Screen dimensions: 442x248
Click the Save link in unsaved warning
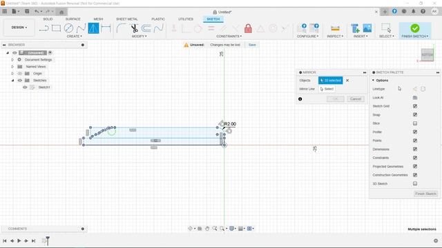252,45
